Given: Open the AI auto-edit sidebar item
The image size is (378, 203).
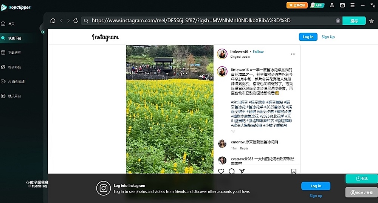Looking at the screenshot, I should (12, 81).
